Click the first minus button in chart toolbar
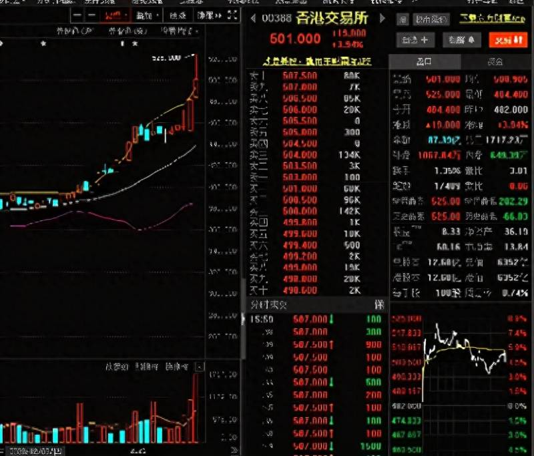 [77, 15]
